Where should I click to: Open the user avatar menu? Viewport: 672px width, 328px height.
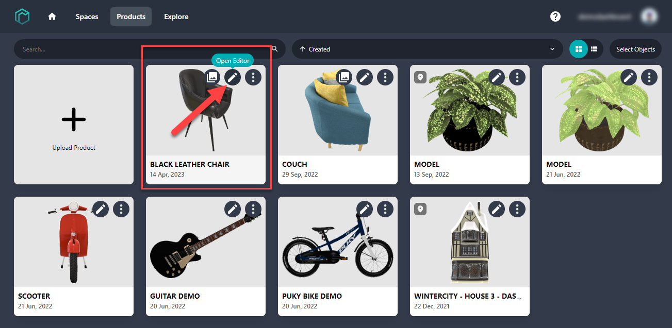point(649,16)
